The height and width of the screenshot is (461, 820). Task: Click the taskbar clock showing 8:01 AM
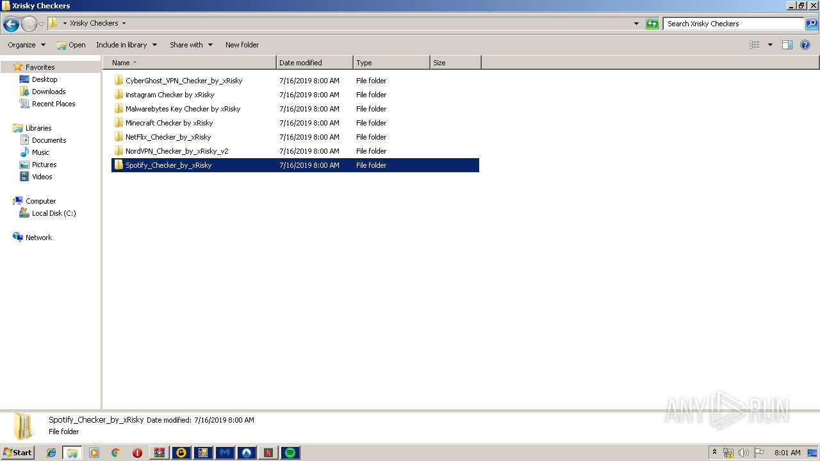pos(787,453)
